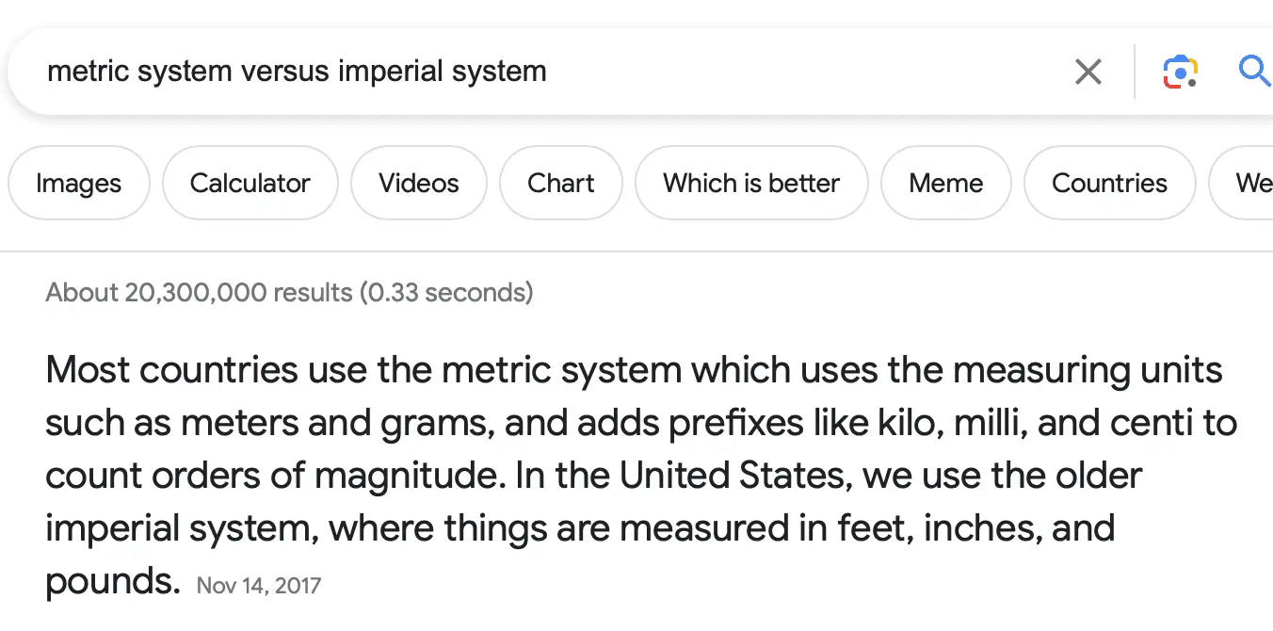
Task: Switch to Videos results
Action: pyautogui.click(x=419, y=183)
